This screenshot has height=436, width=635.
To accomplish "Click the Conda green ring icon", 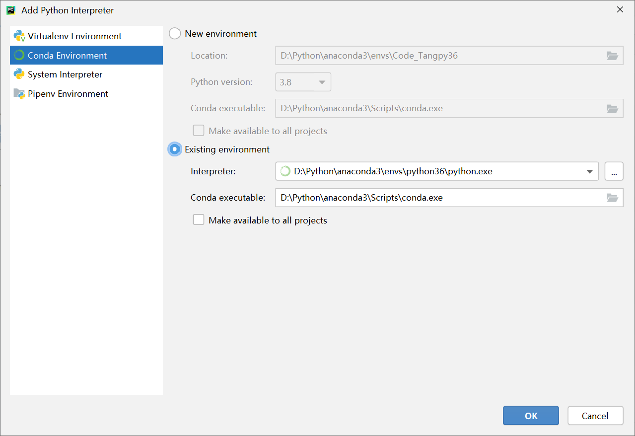I will [19, 55].
